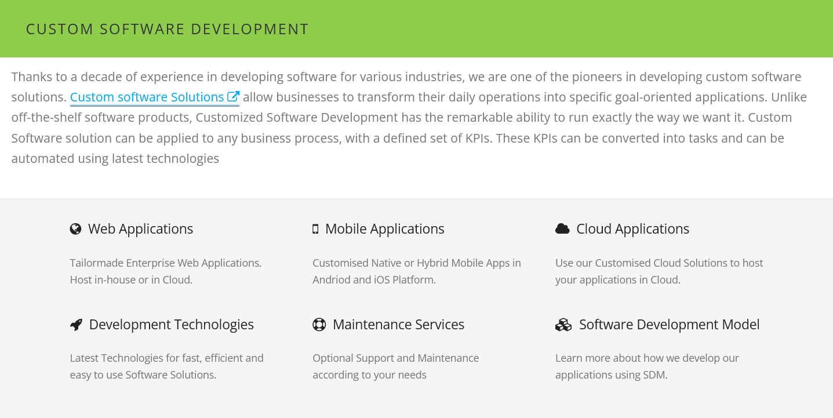Screen dimensions: 833x418
Task: Select the Web Applications heading
Action: point(140,228)
